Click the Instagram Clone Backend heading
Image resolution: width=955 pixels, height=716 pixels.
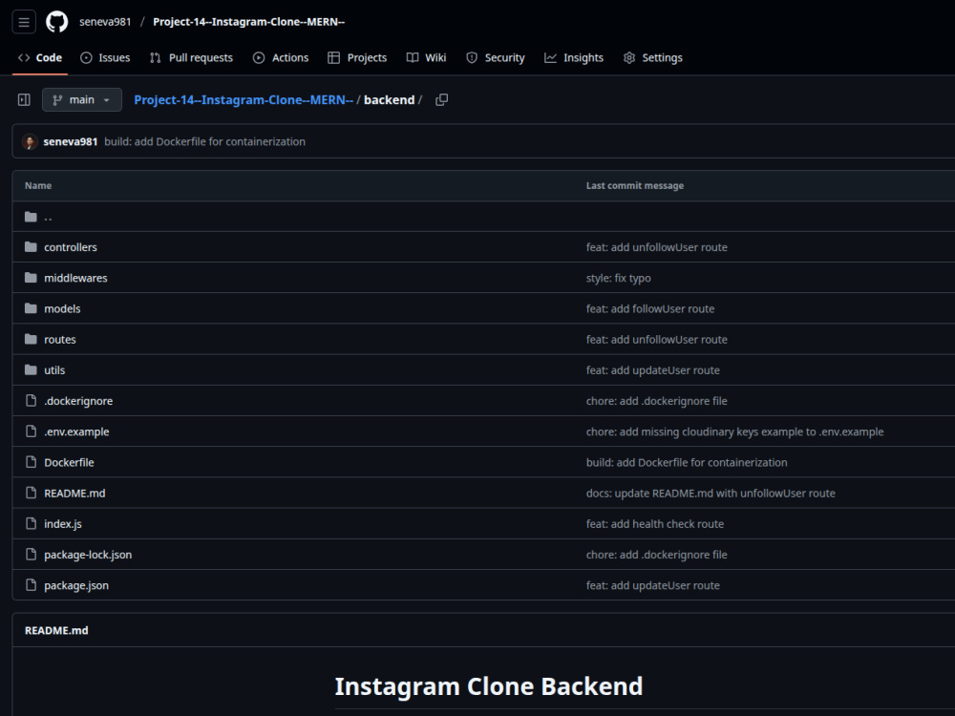pos(488,686)
